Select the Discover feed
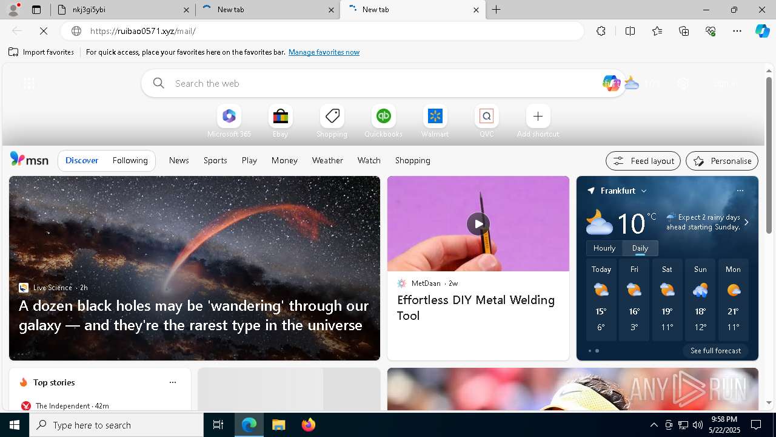Viewport: 776px width, 437px height. 82,160
